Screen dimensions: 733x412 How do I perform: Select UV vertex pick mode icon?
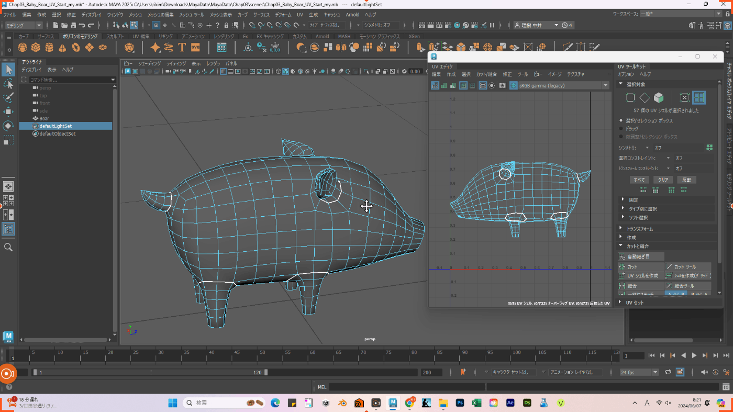pyautogui.click(x=630, y=97)
